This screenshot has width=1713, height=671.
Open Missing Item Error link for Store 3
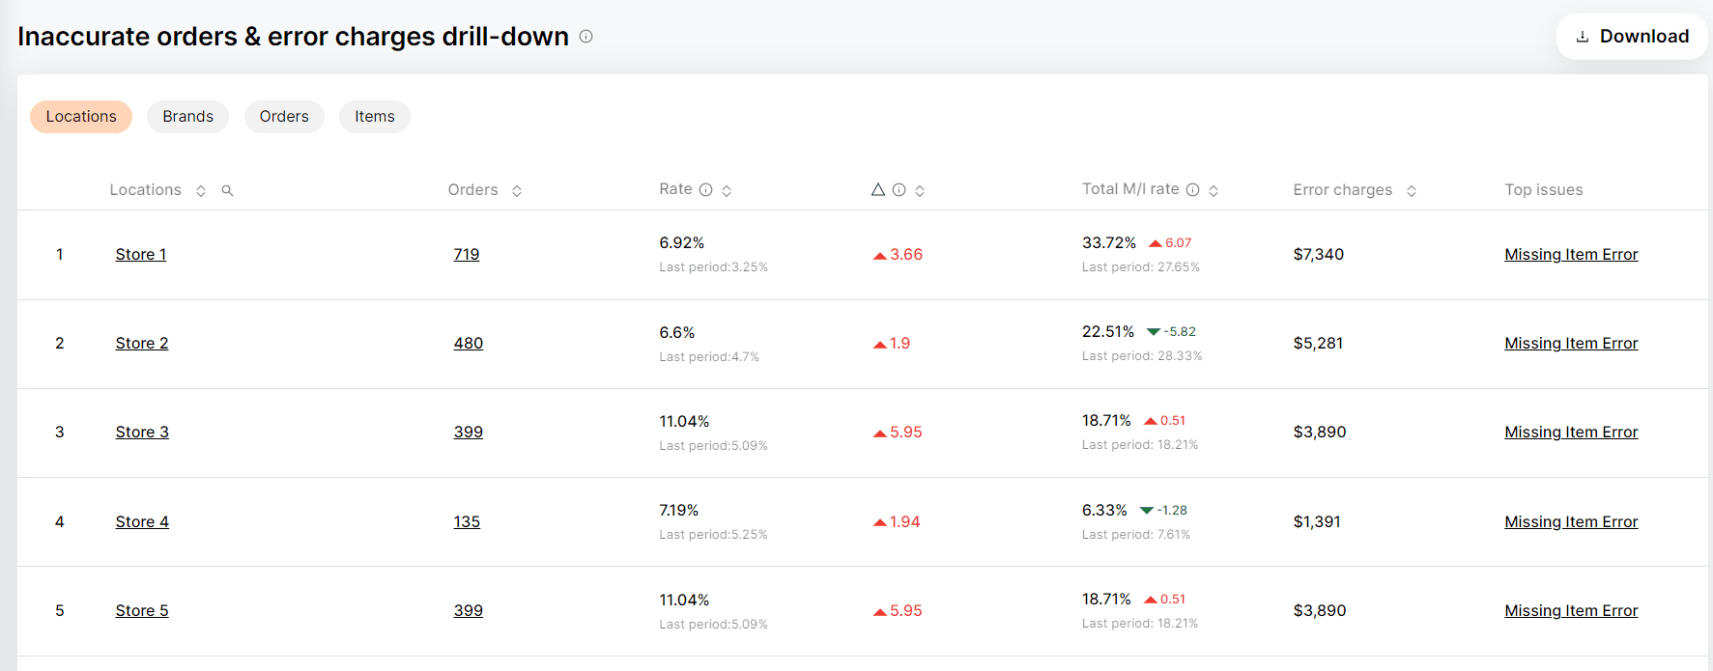1571,433
